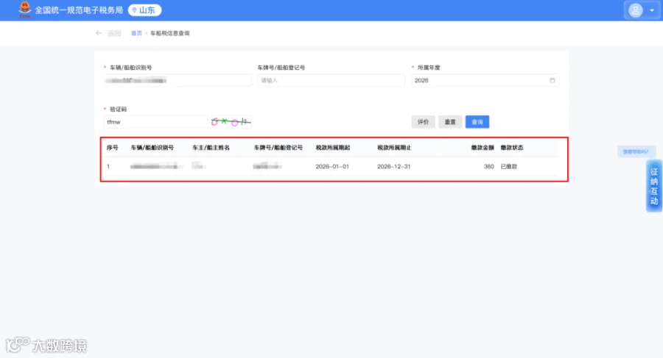Screen dimensions: 663x358
Task: Open the 所属年度 year picker field
Action: (485, 80)
